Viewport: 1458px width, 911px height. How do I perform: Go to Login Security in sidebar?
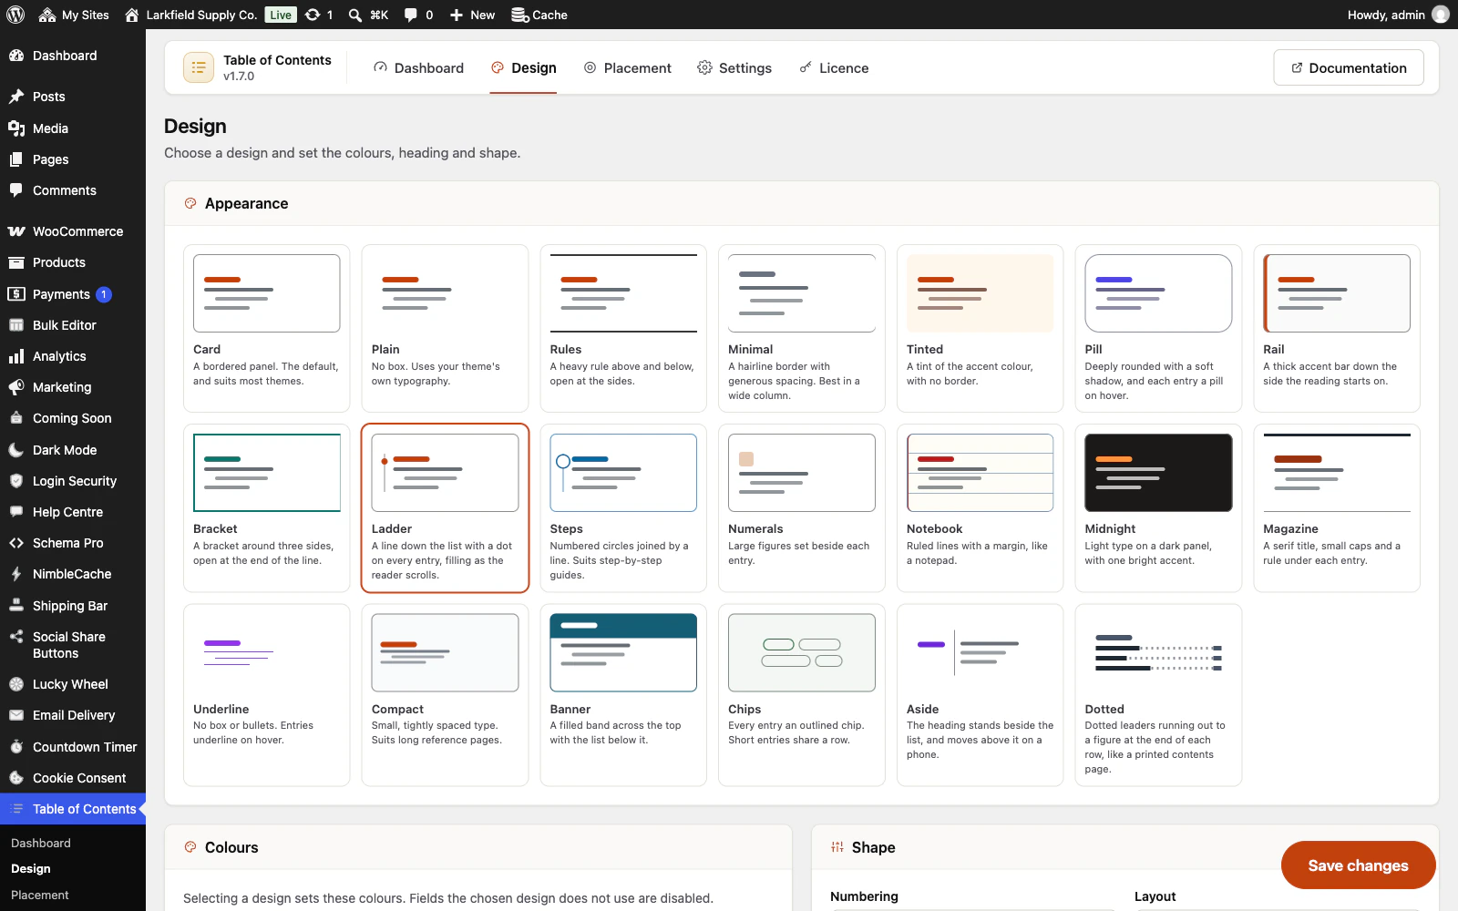click(x=73, y=481)
